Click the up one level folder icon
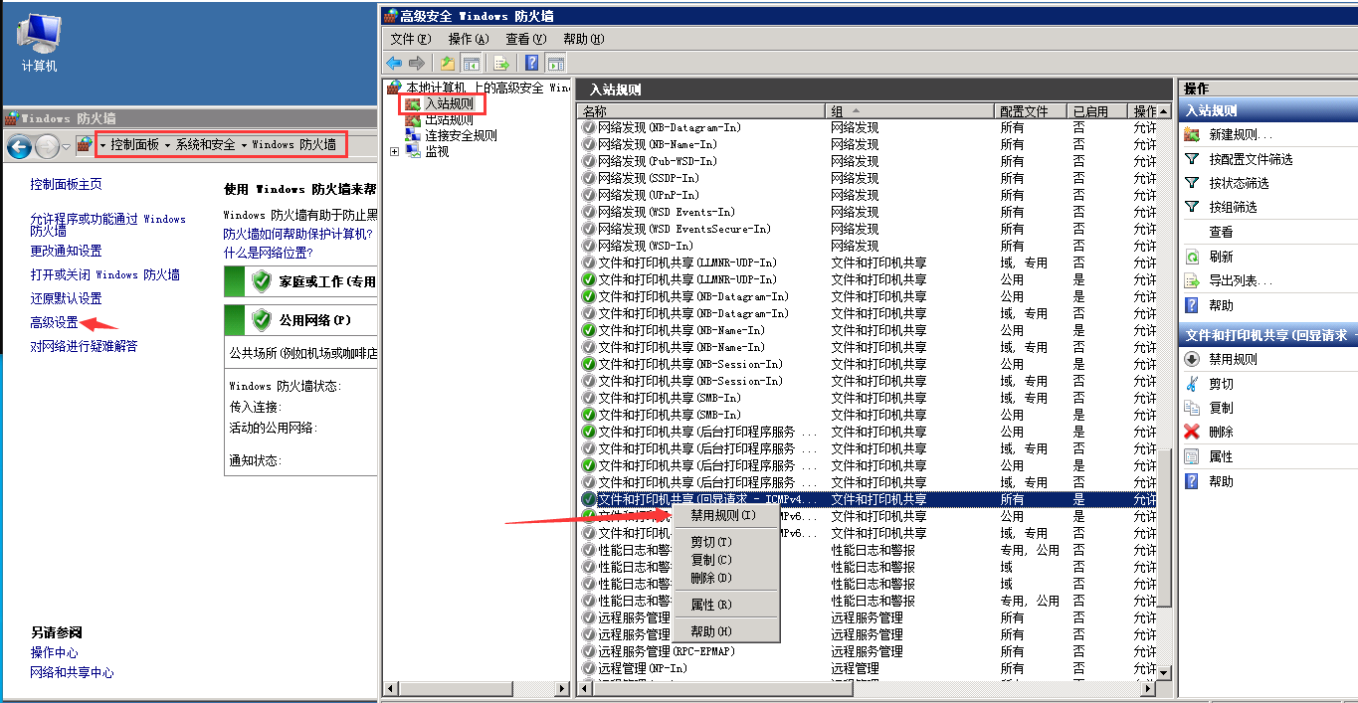 [x=449, y=63]
